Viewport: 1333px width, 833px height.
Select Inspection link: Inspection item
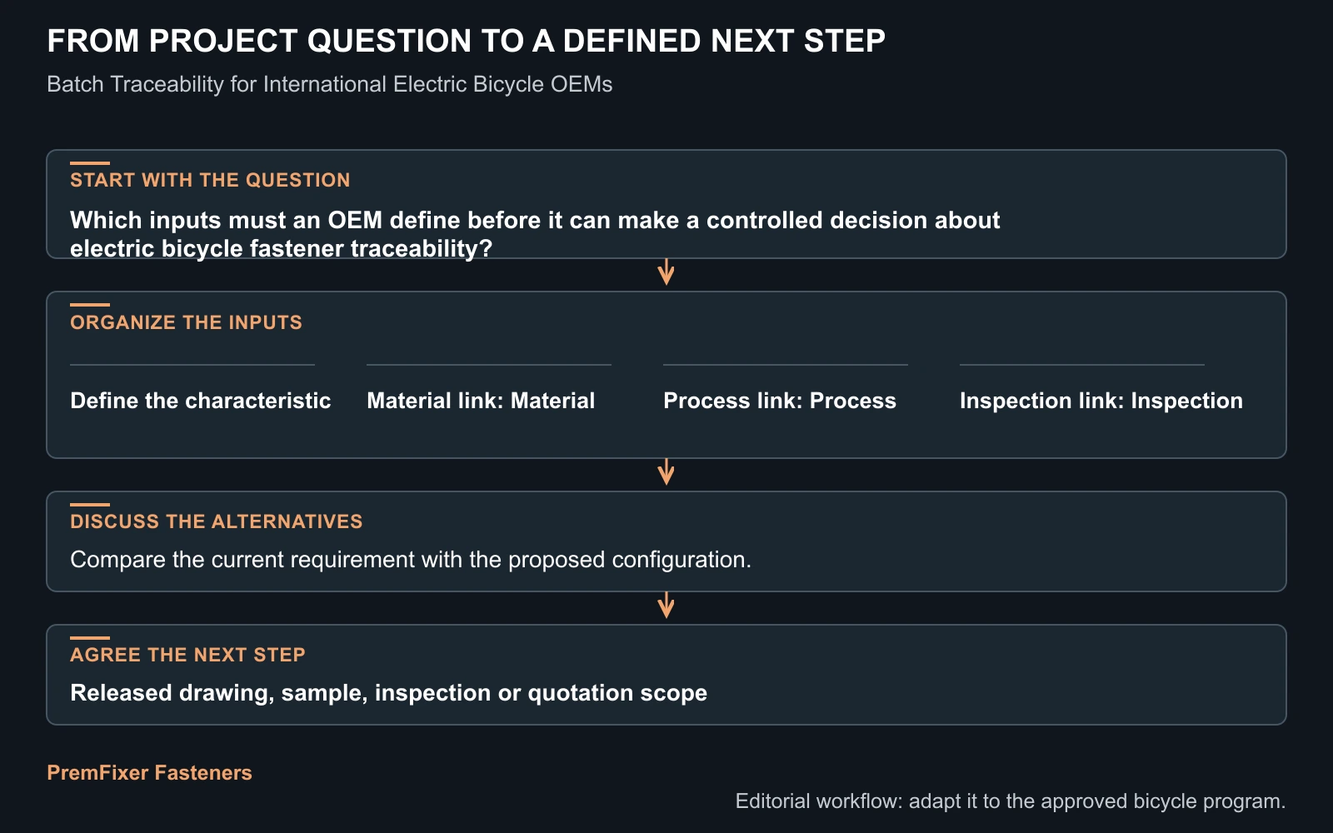click(x=1101, y=401)
